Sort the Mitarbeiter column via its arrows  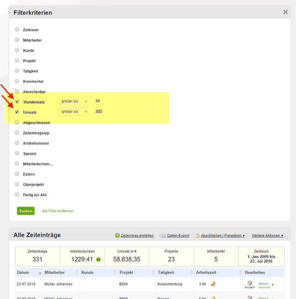coord(77,273)
